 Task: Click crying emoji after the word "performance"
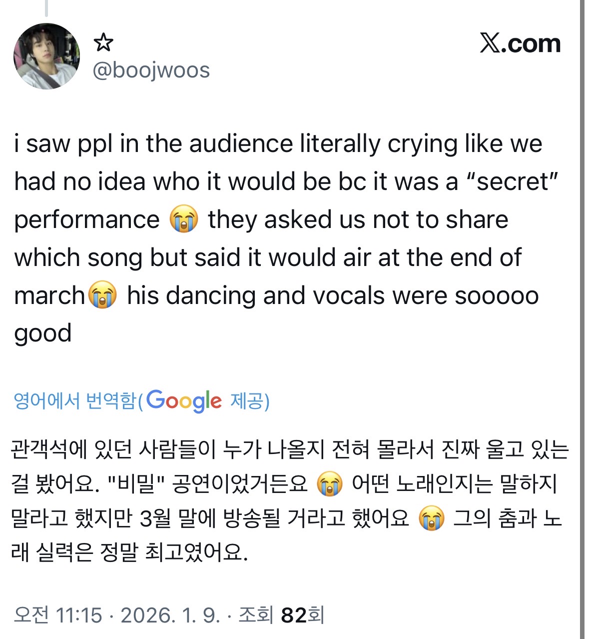point(184,220)
